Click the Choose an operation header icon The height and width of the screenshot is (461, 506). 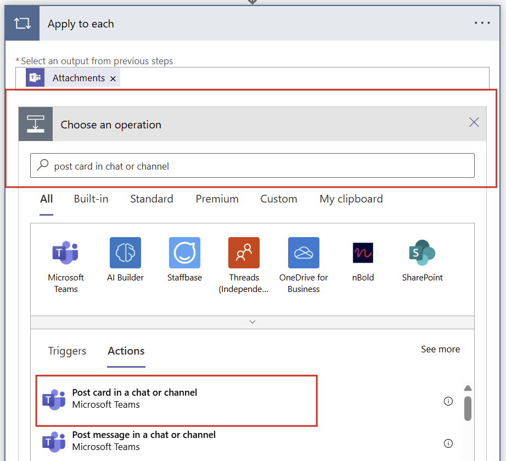tap(36, 124)
